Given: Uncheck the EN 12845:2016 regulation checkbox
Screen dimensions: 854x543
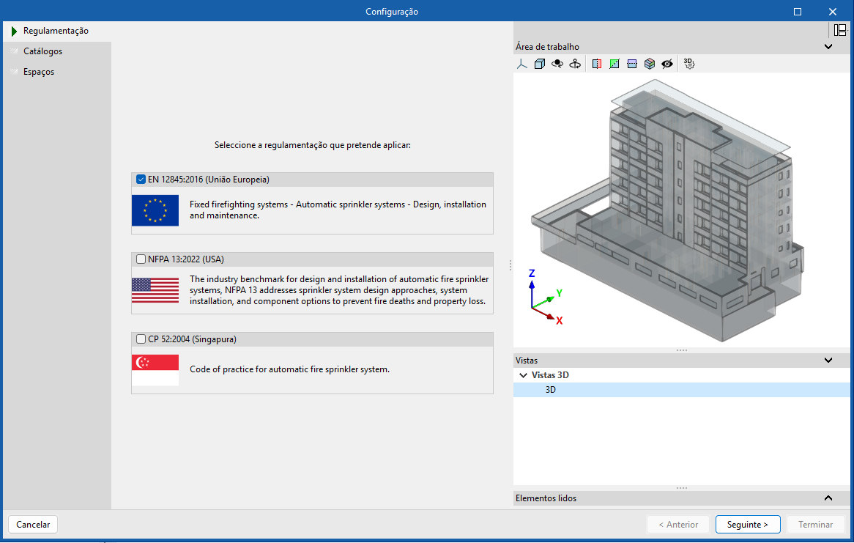Looking at the screenshot, I should 141,180.
